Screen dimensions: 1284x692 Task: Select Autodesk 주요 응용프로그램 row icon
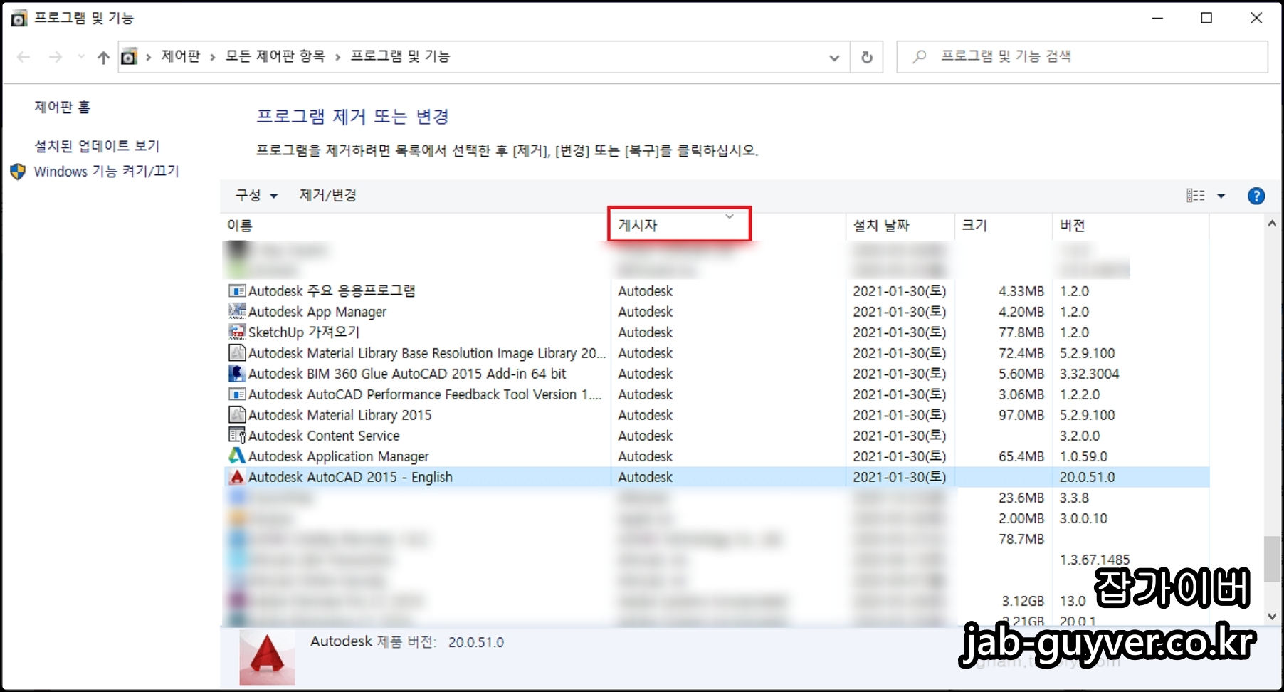pos(237,291)
